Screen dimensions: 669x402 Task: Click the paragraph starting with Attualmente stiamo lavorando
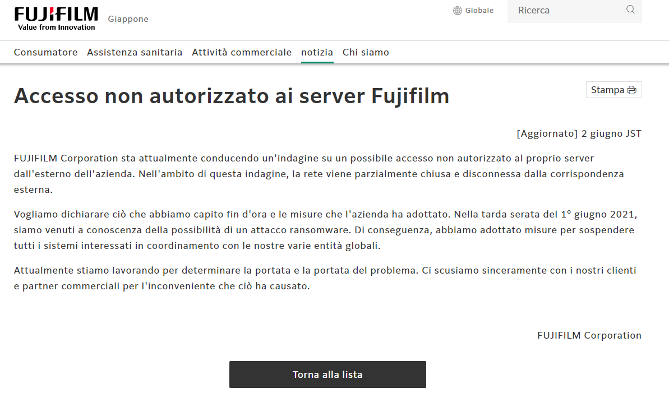click(325, 278)
